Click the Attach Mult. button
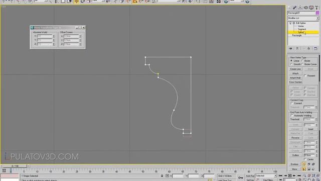Image resolution: width=321 pixels, height=181 pixels. 295,78
